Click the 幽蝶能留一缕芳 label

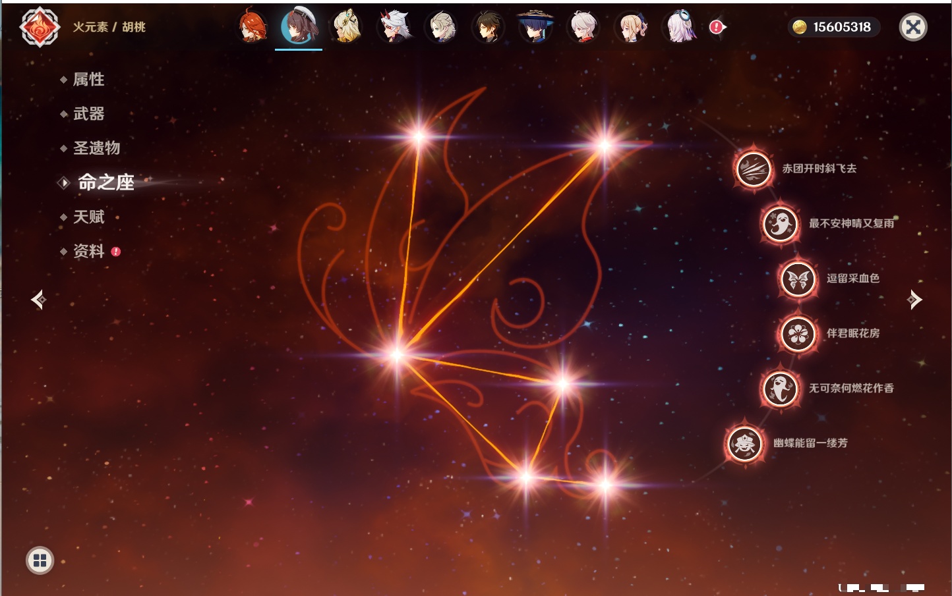click(811, 443)
